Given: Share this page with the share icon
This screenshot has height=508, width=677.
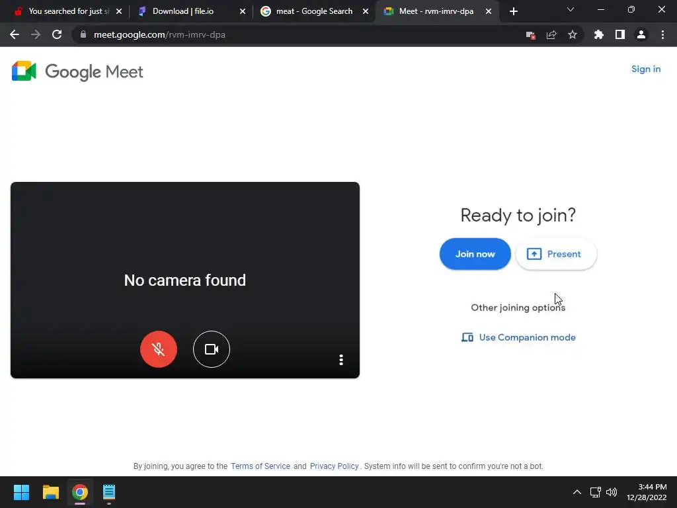Looking at the screenshot, I should click(551, 35).
